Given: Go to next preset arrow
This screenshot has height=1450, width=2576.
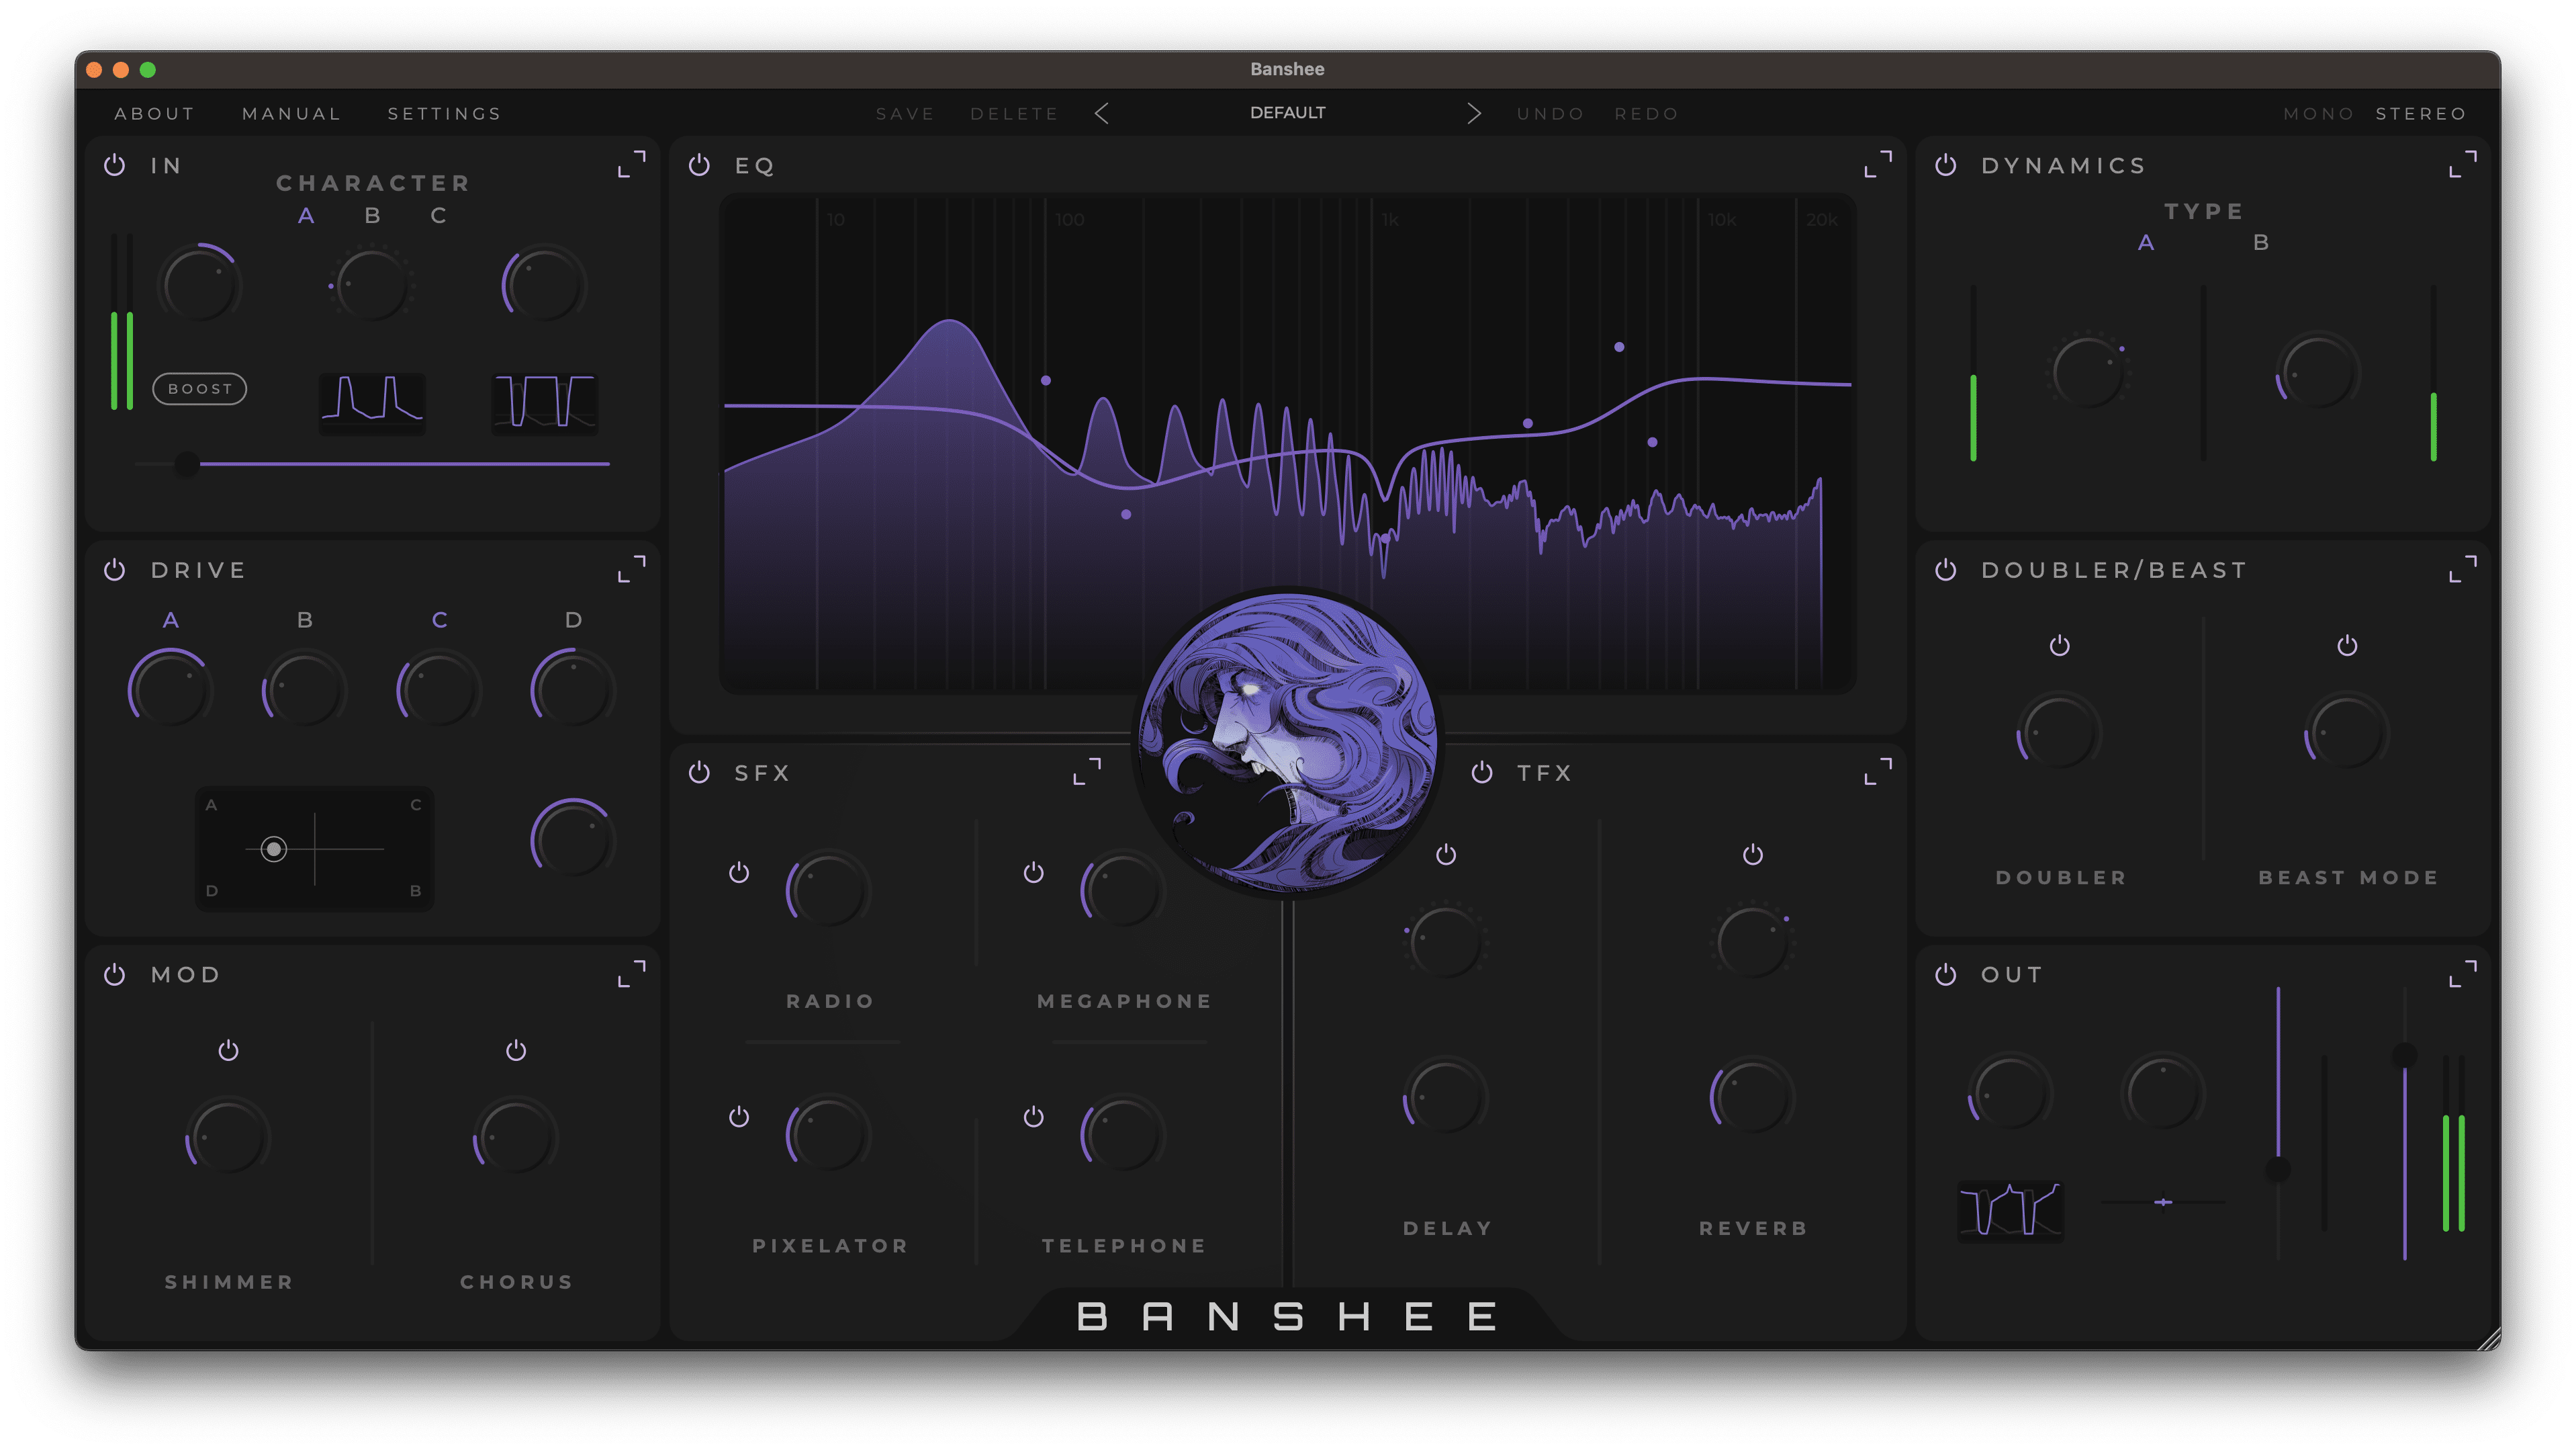Looking at the screenshot, I should pos(1474,113).
